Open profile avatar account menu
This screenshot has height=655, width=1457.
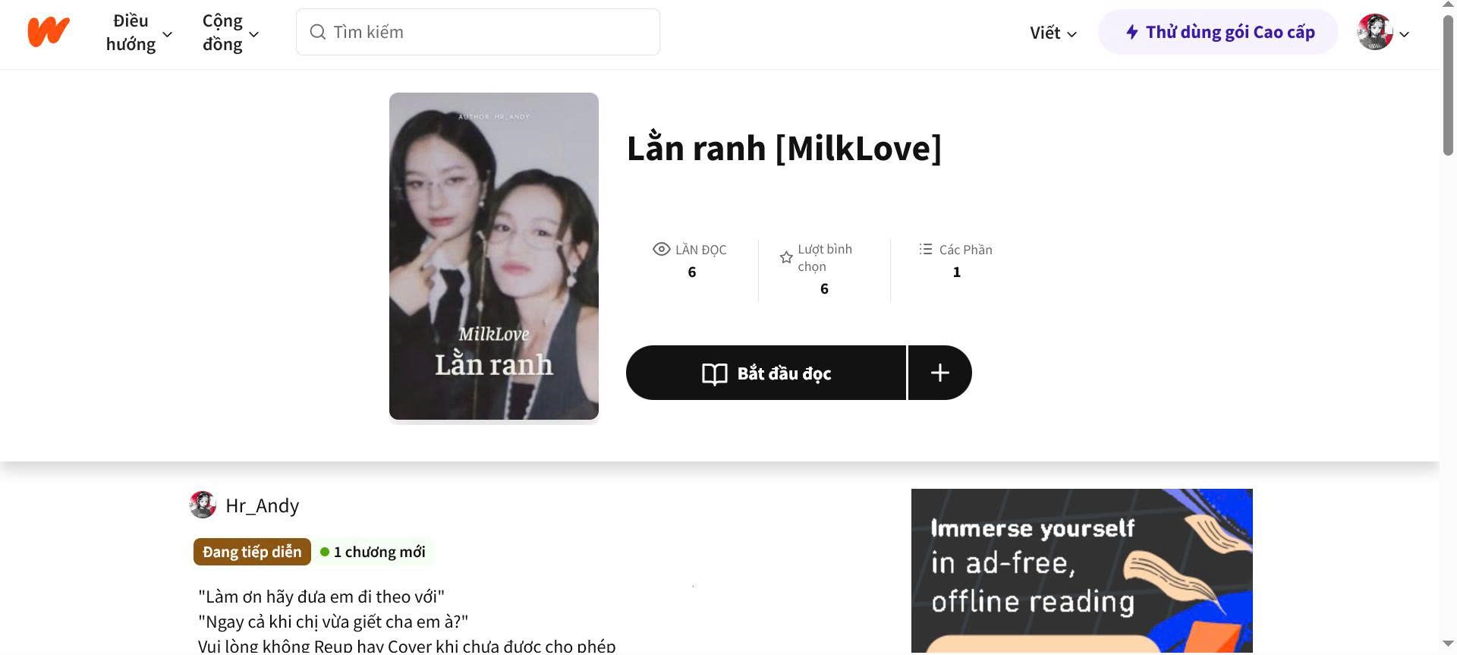[x=1383, y=33]
